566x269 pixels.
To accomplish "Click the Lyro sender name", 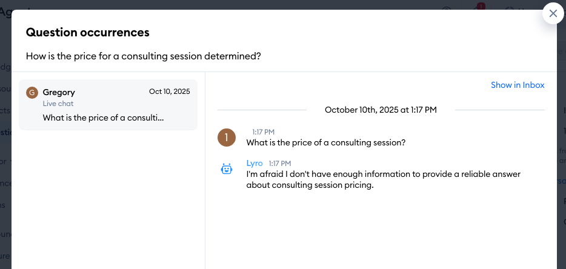I will pos(255,163).
